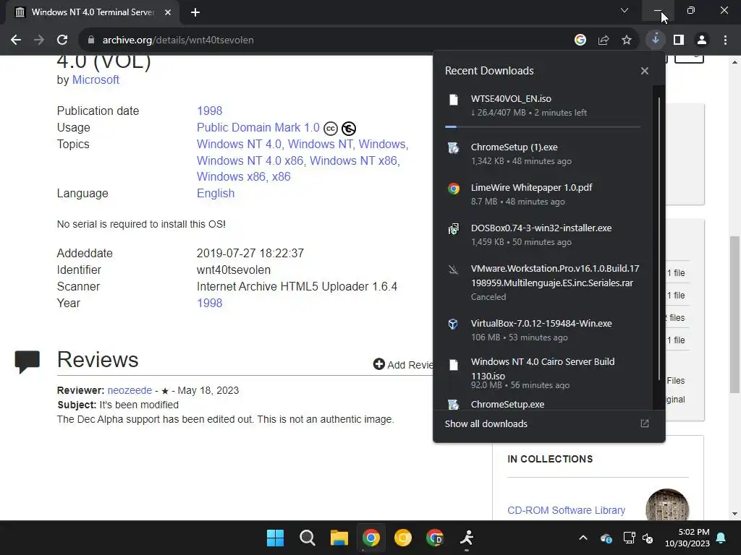The width and height of the screenshot is (741, 555).
Task: Open Chrome's three-dot menu
Action: [725, 40]
